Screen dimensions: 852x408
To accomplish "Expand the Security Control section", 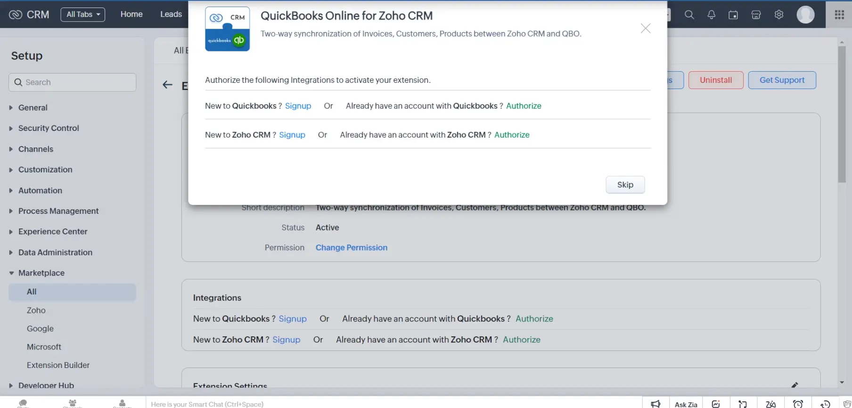I will point(49,128).
